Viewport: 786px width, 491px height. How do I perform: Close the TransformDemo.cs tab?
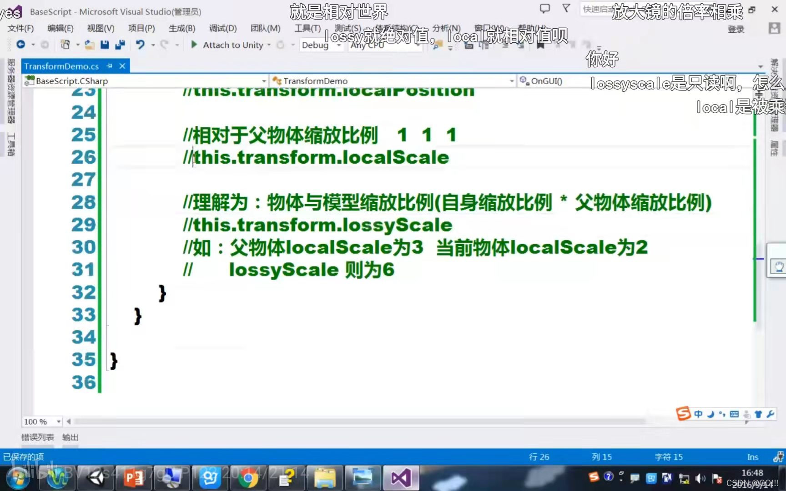click(x=122, y=66)
